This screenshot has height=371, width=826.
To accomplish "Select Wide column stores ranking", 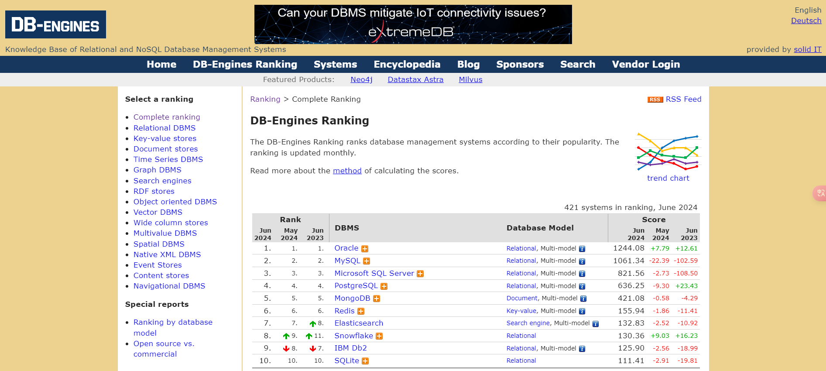I will pyautogui.click(x=171, y=223).
